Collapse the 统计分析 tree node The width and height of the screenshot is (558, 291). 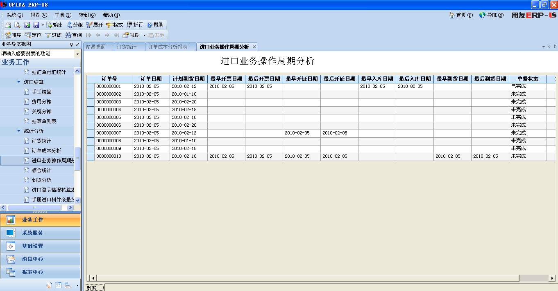[x=19, y=131]
